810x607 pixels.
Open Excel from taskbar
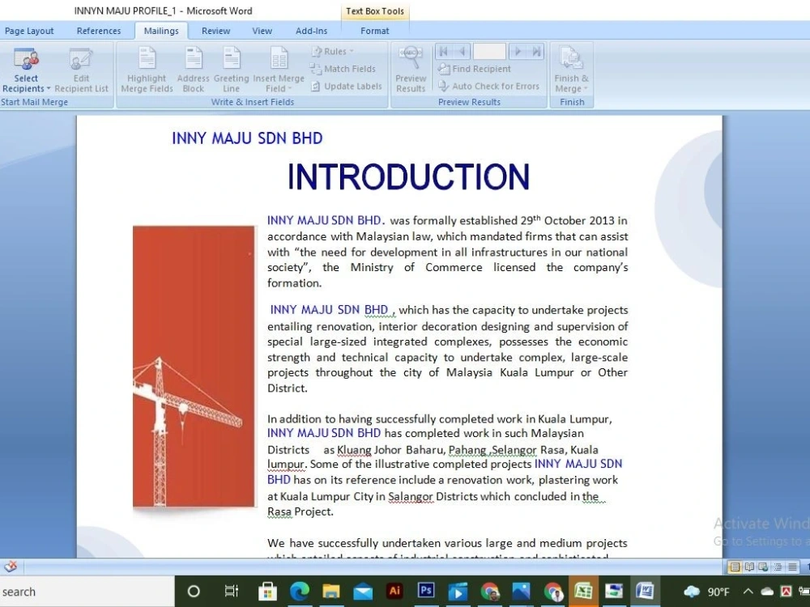pos(583,592)
